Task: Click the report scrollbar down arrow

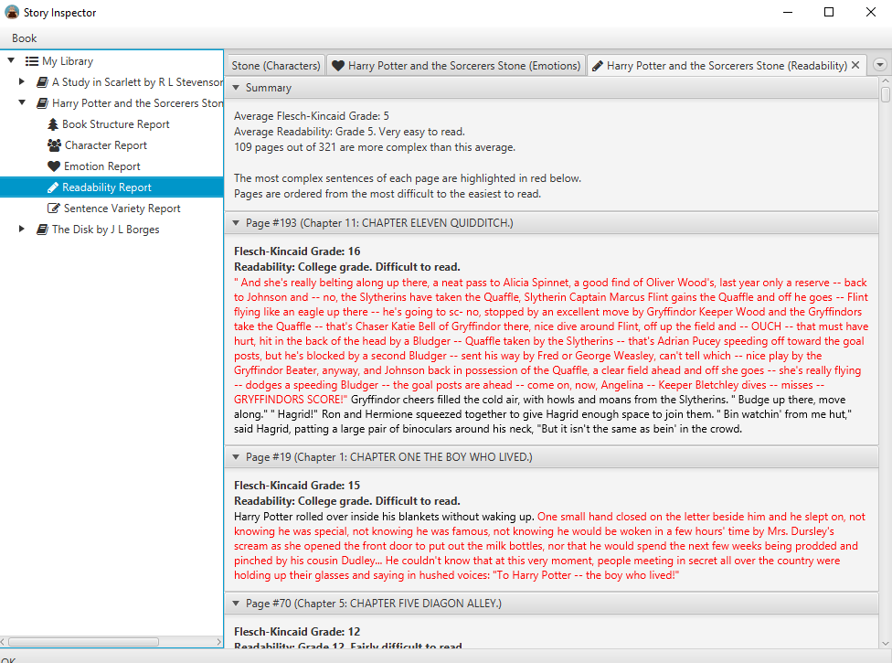Action: [886, 643]
